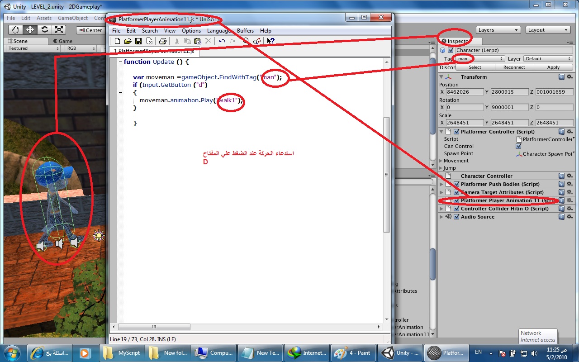Select the Unity rotate tool
This screenshot has height=362, width=579.
coord(44,30)
